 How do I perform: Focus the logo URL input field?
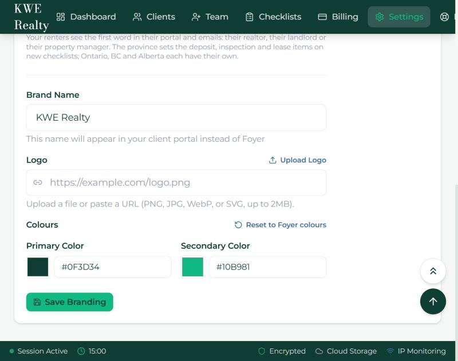(x=176, y=183)
